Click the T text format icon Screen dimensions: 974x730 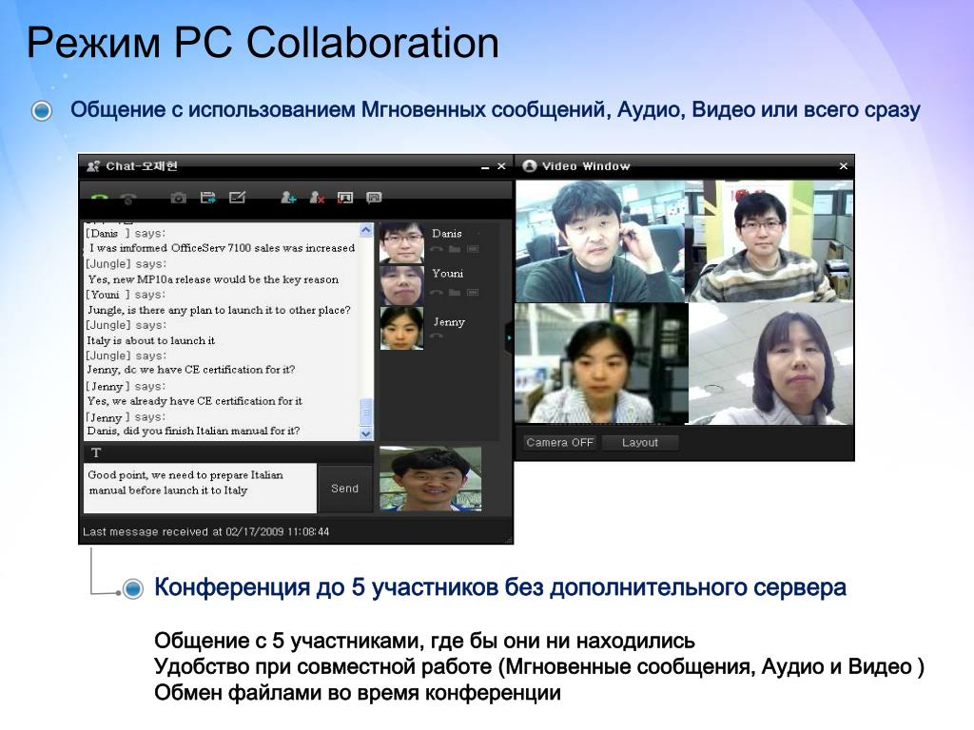(x=96, y=452)
